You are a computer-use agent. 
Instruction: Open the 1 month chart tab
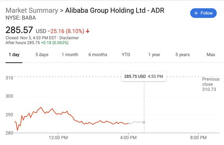coord(70,55)
